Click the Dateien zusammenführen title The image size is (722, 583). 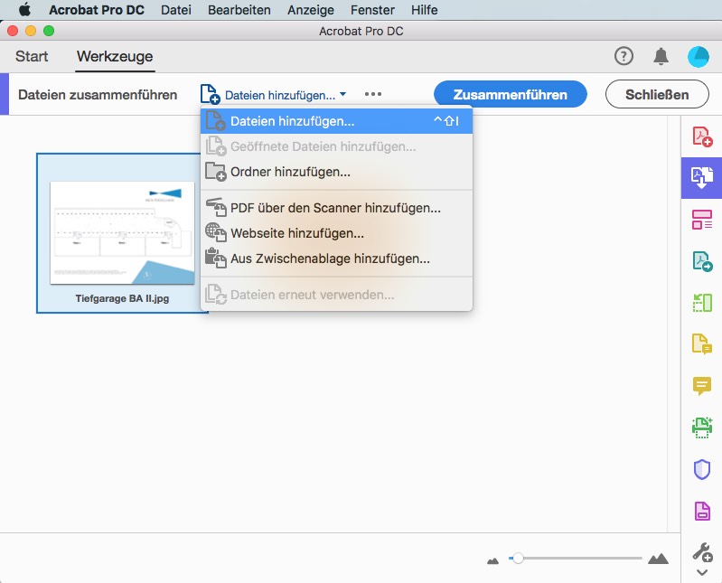click(x=98, y=95)
